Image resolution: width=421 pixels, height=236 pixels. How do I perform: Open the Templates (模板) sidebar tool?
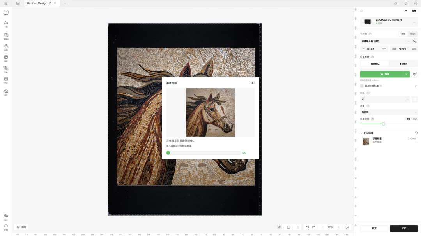click(6, 58)
